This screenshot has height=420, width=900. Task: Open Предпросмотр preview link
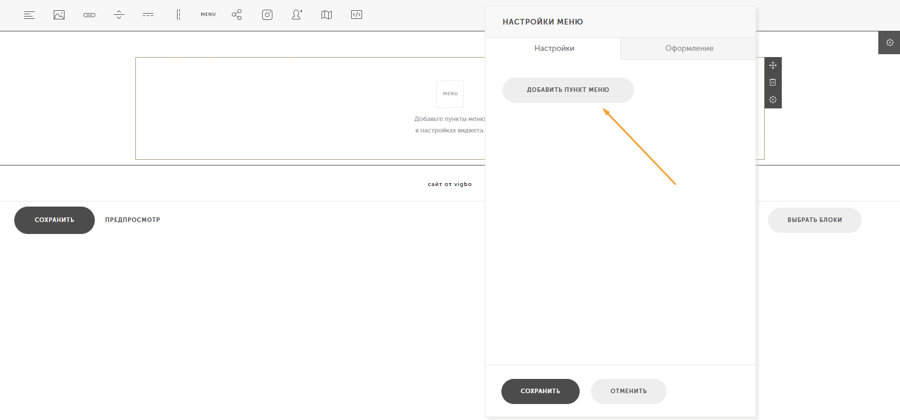(132, 220)
